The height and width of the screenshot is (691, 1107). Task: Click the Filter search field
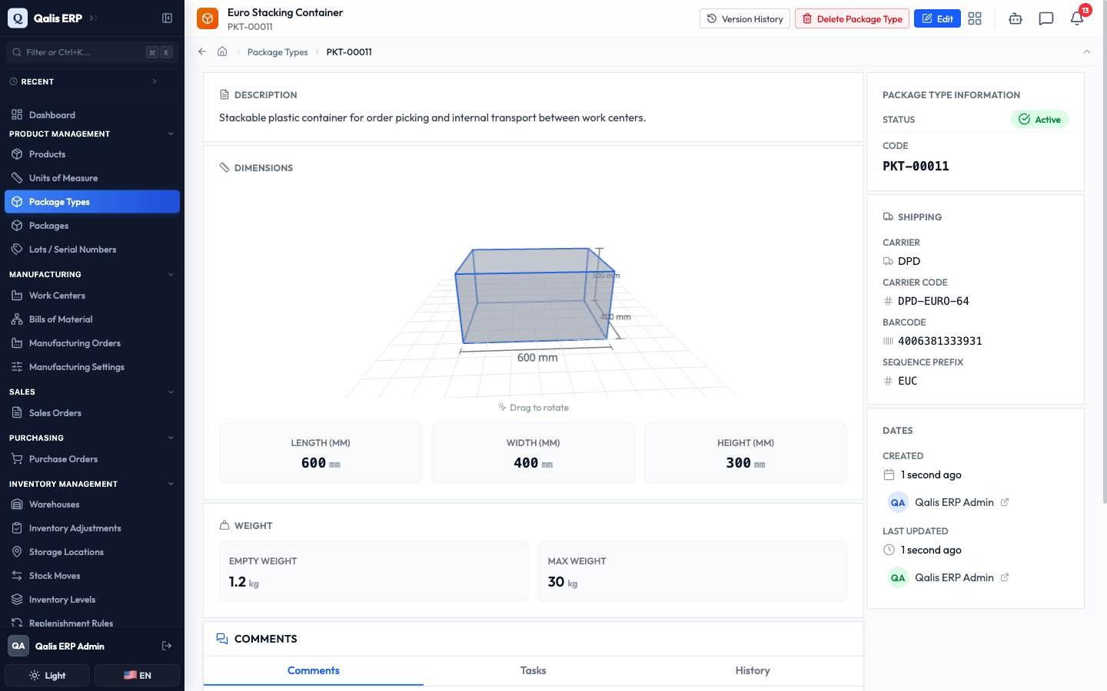coord(92,52)
